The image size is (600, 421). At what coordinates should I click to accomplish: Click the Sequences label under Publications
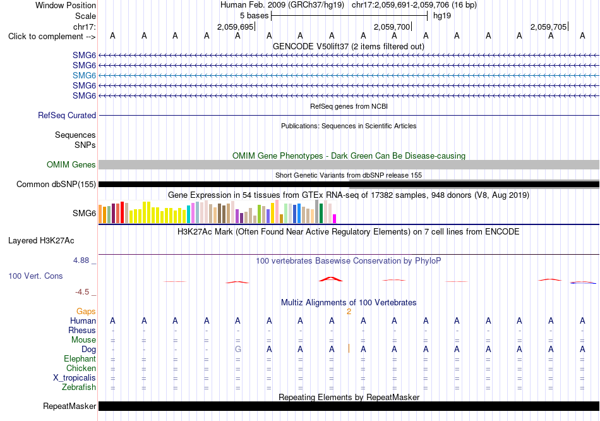[x=75, y=135]
